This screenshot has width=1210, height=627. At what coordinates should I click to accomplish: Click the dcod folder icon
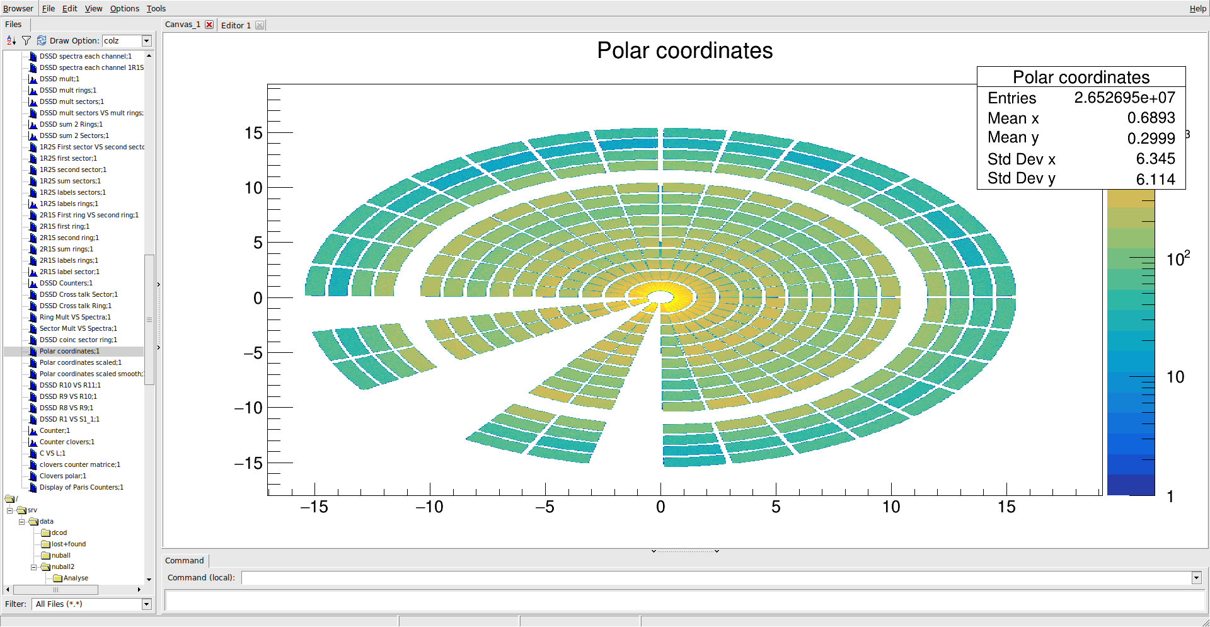coord(45,533)
